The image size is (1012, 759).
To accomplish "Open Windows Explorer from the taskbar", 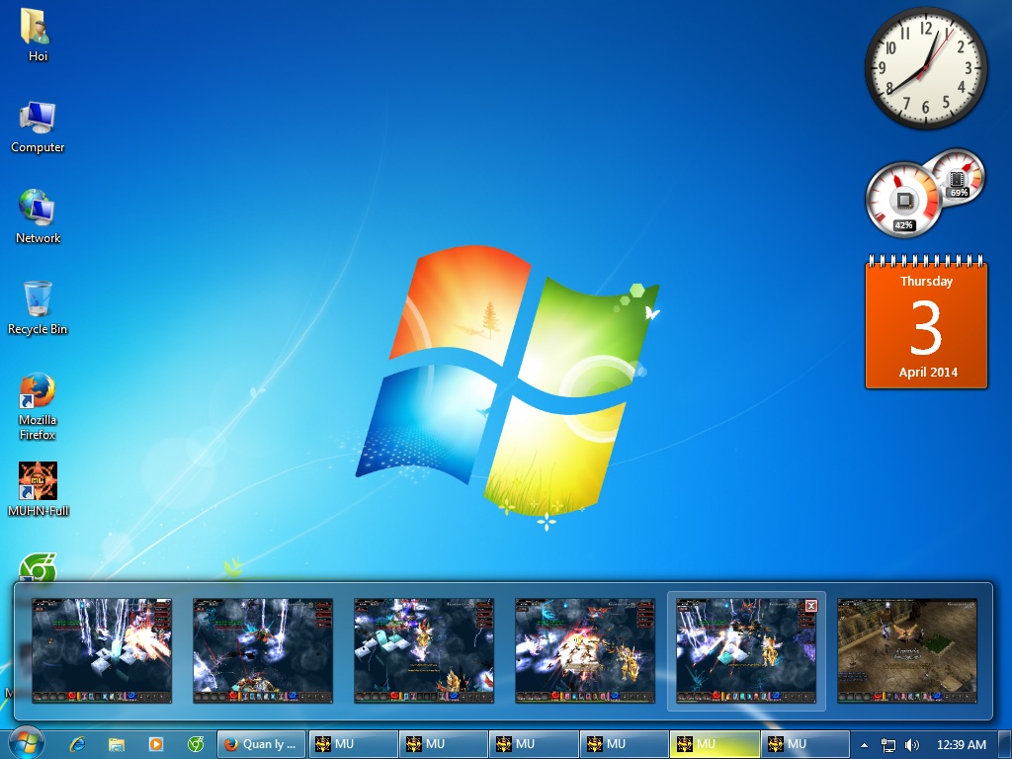I will coord(117,744).
